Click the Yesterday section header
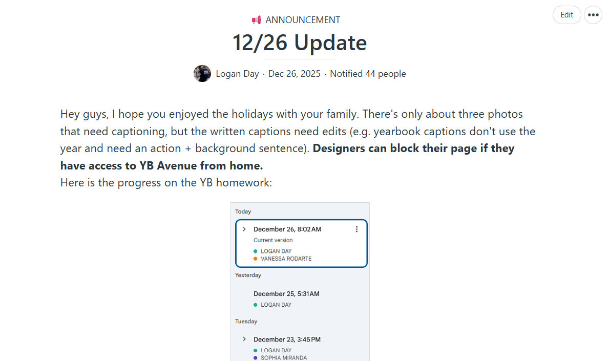The height and width of the screenshot is (361, 609). pyautogui.click(x=248, y=275)
